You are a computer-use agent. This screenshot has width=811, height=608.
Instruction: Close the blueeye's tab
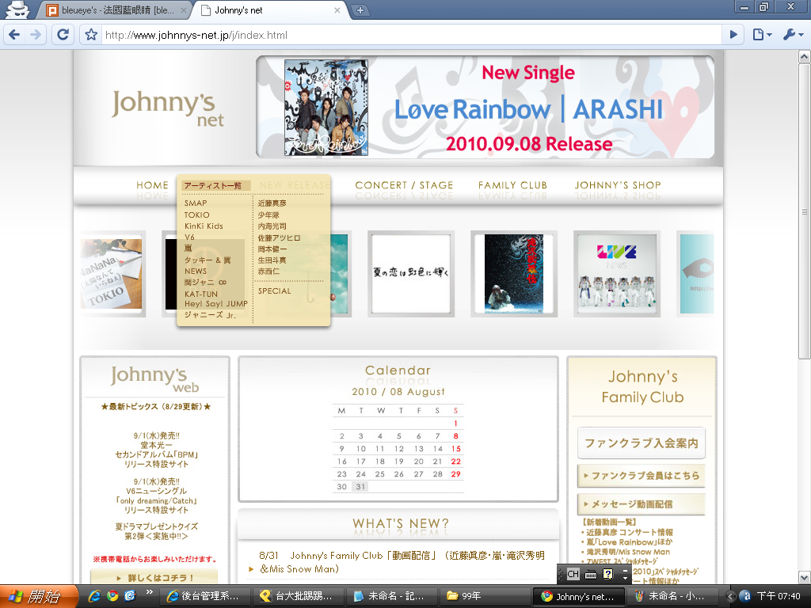[184, 9]
